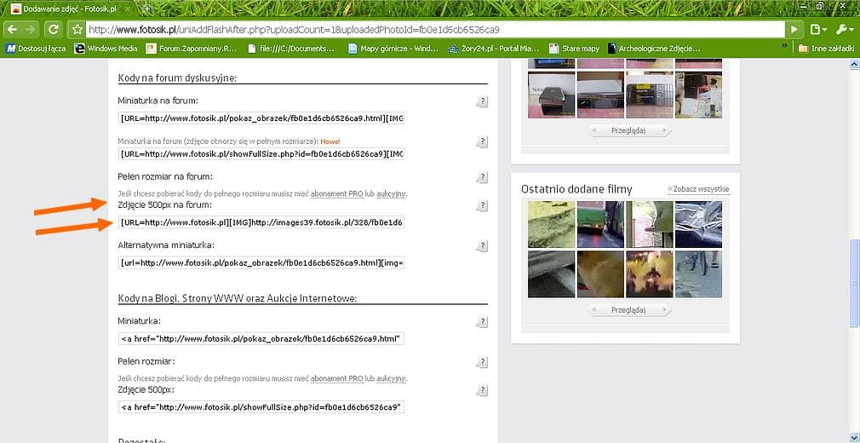Click help icon beside Alternatywna miniaturka
Screen dimensions: 860x443
point(482,245)
